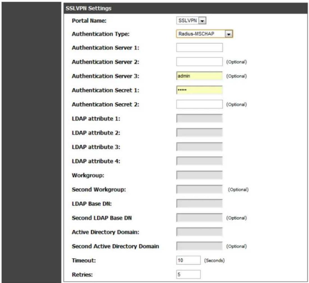Click the Second Workgroup label
309x283 pixels.
99,189
